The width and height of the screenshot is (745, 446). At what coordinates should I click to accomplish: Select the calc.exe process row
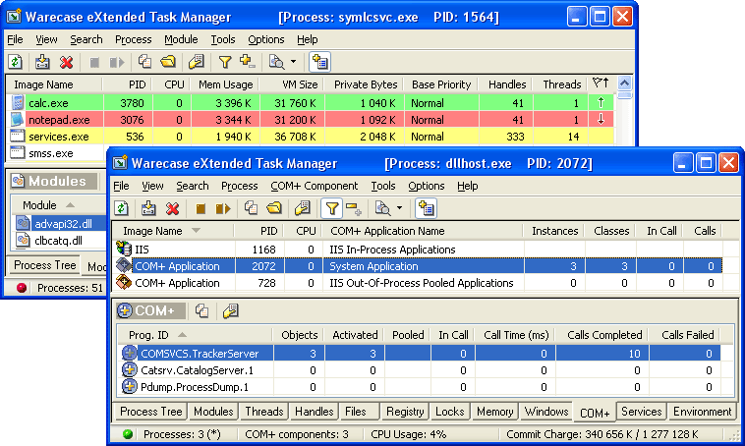coord(312,103)
